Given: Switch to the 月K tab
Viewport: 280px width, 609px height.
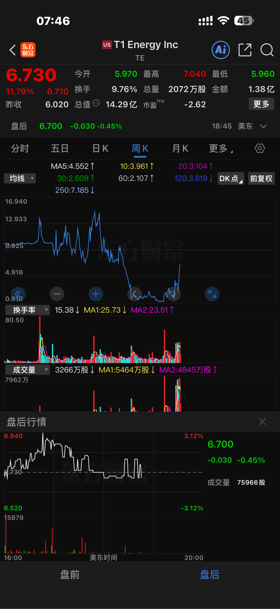Looking at the screenshot, I should (180, 149).
